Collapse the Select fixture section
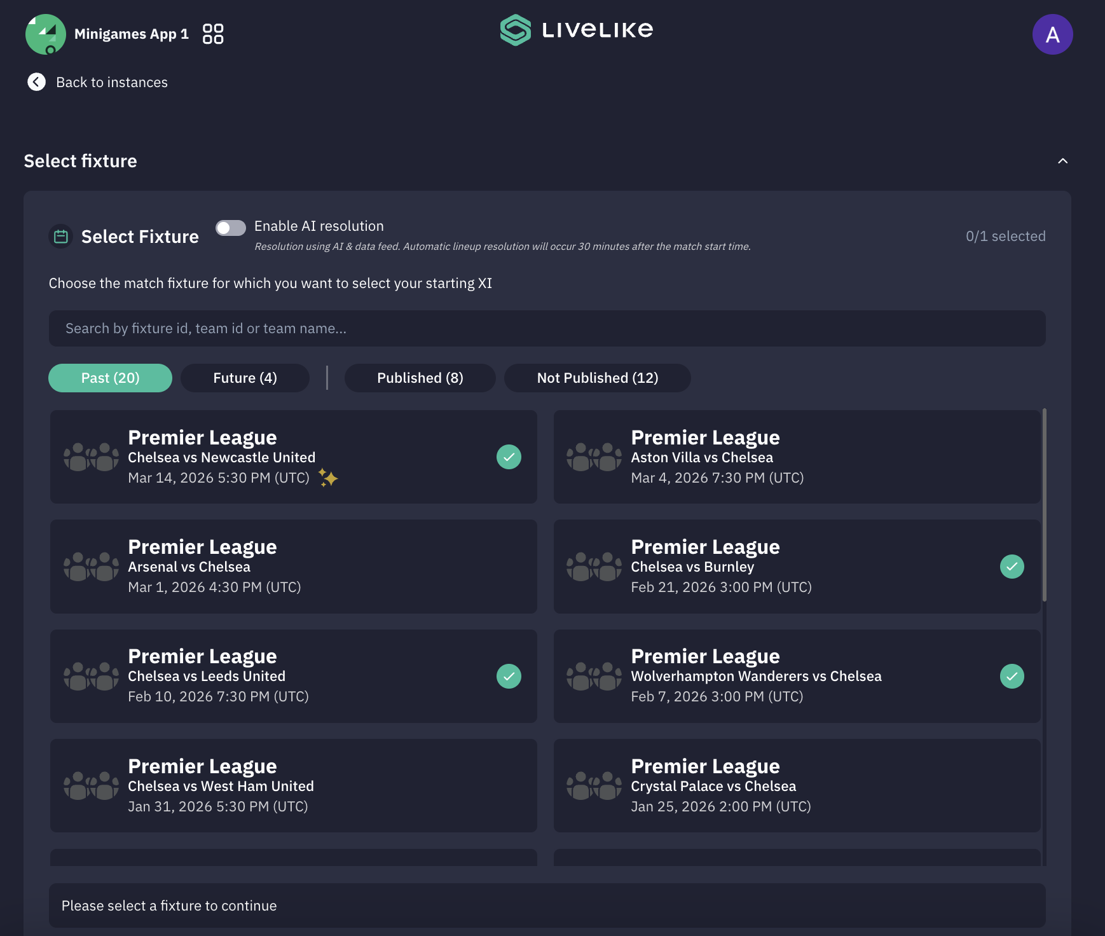The image size is (1105, 936). 1062,161
